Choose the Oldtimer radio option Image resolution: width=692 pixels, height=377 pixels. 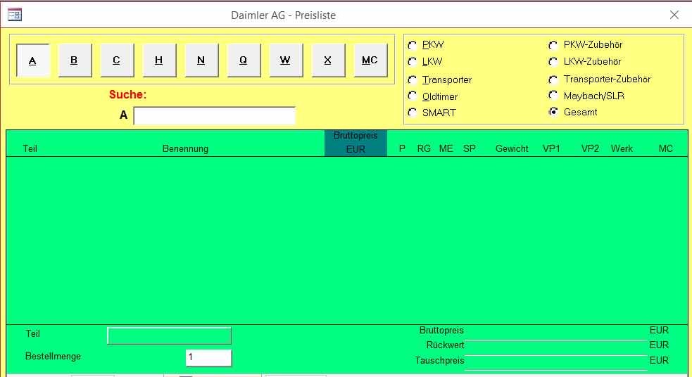coord(413,96)
